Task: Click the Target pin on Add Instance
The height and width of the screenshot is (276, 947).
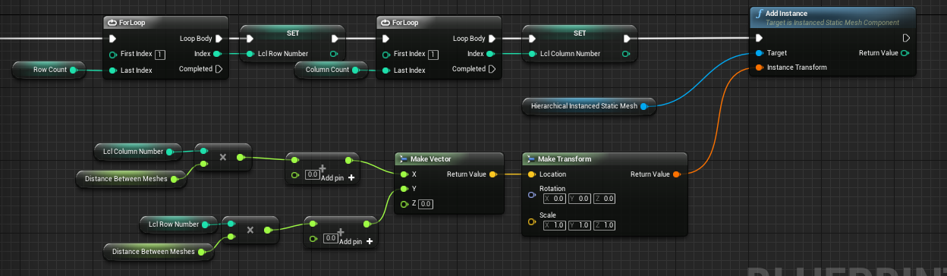Action: tap(759, 53)
